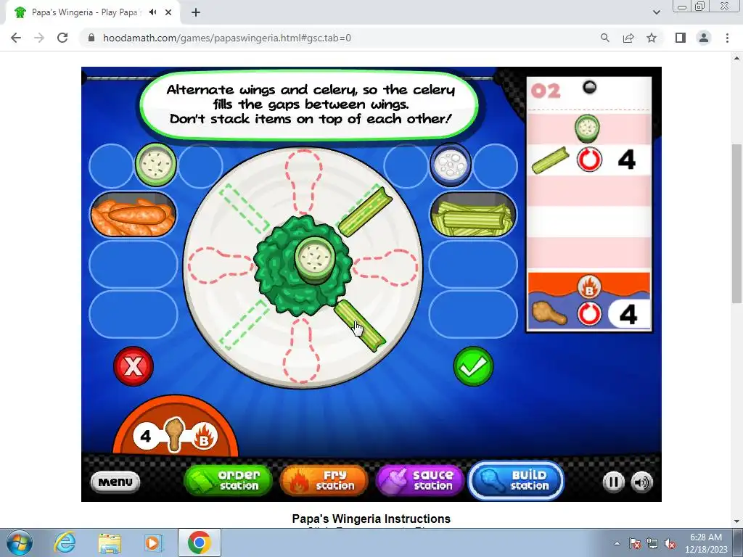Open the game Menu
This screenshot has height=557, width=743.
click(x=115, y=482)
